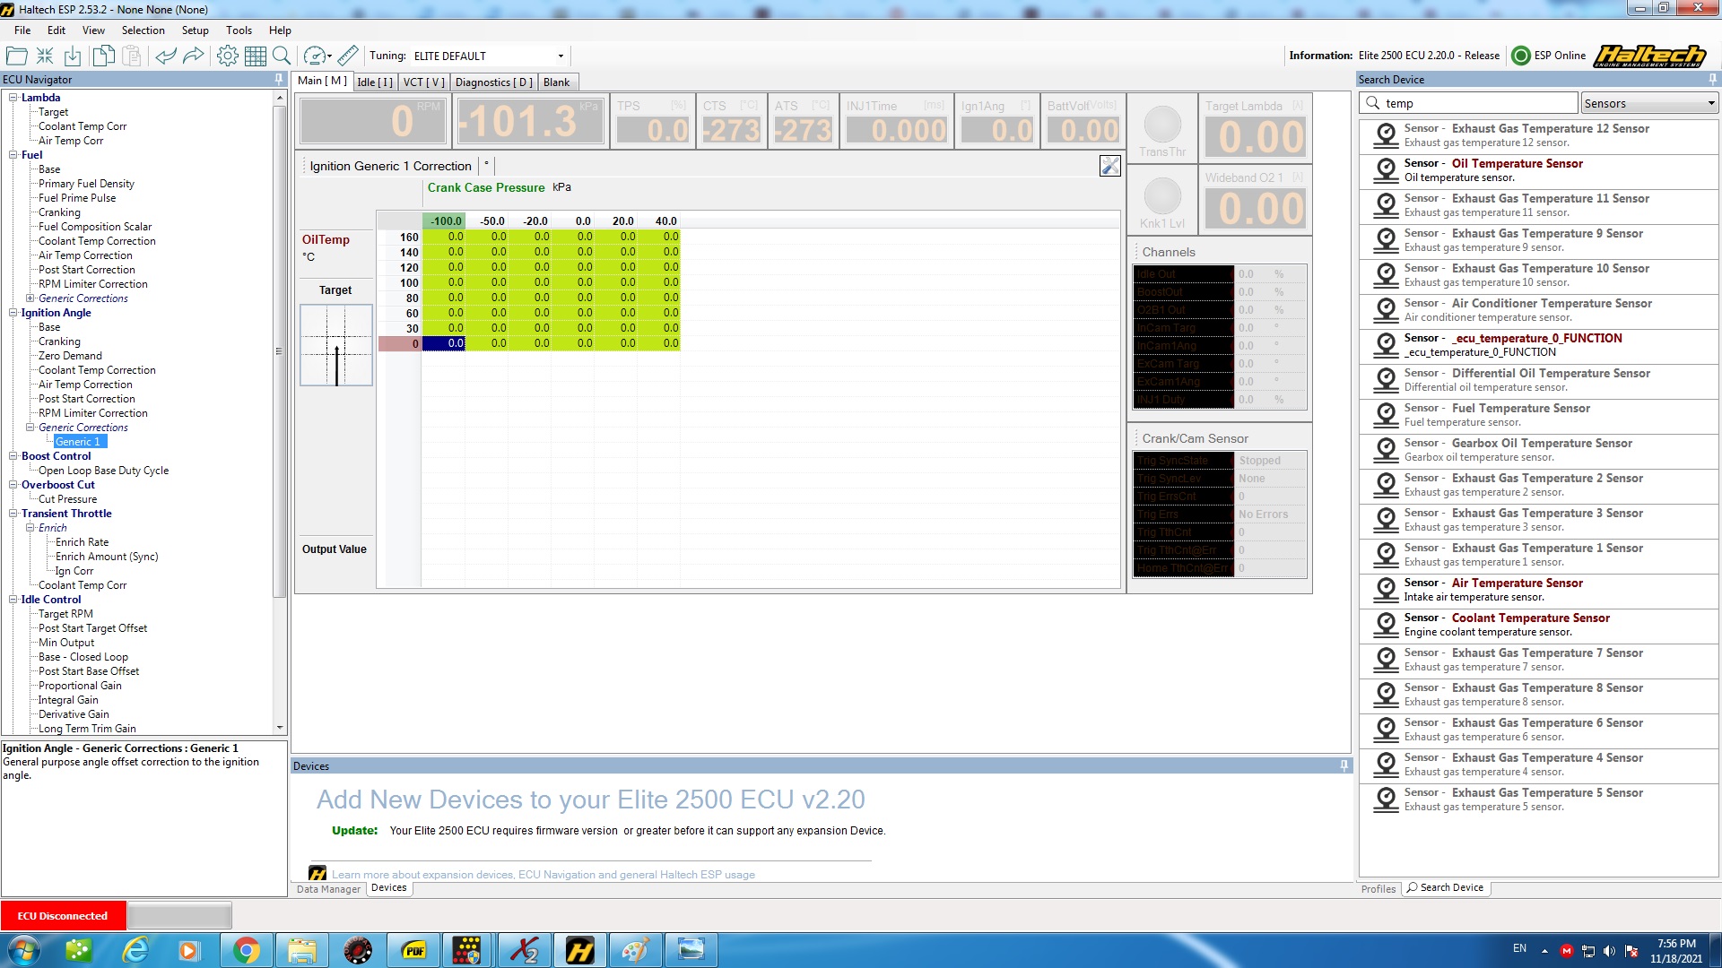Switch to the Data Manager tab
This screenshot has height=968, width=1722.
(x=328, y=889)
